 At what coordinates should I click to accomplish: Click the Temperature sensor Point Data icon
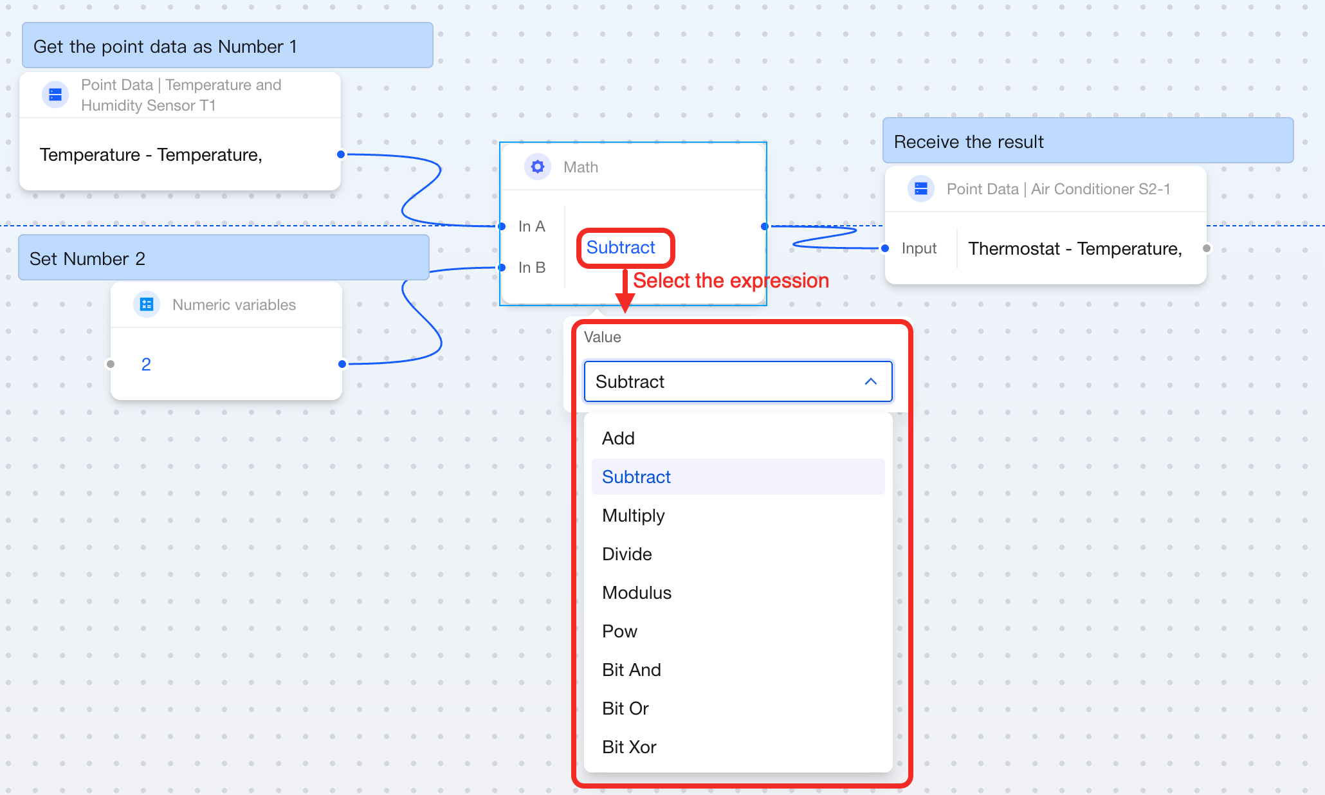click(55, 95)
